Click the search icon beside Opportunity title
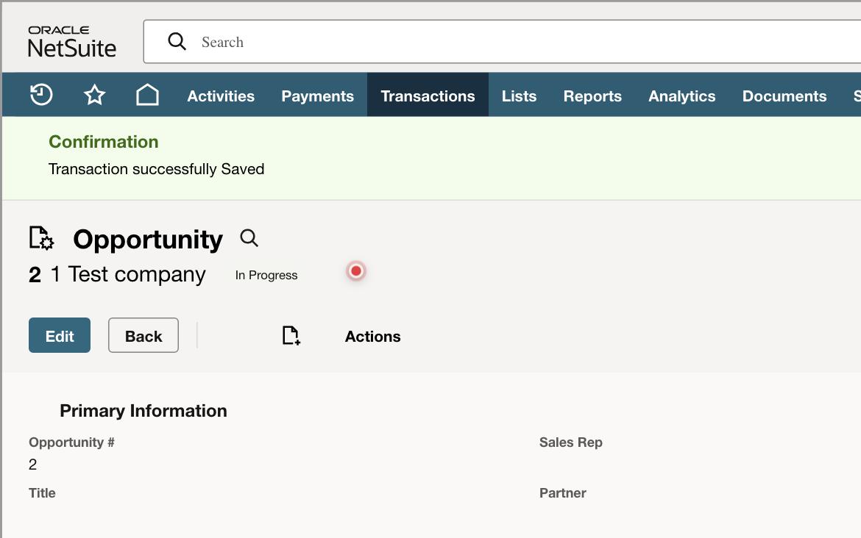The height and width of the screenshot is (538, 861). pos(249,238)
